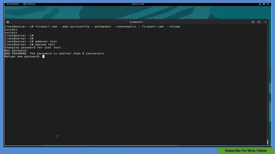
Task: Click the 'Subscribe For More Videos' banner
Action: pyautogui.click(x=245, y=151)
